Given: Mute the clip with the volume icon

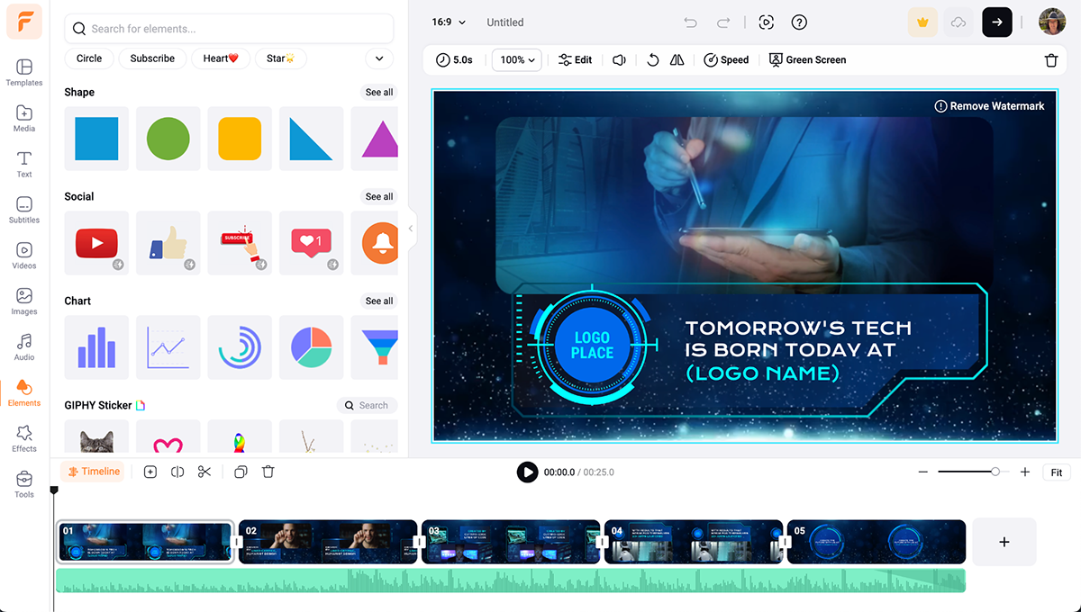Looking at the screenshot, I should click(618, 59).
